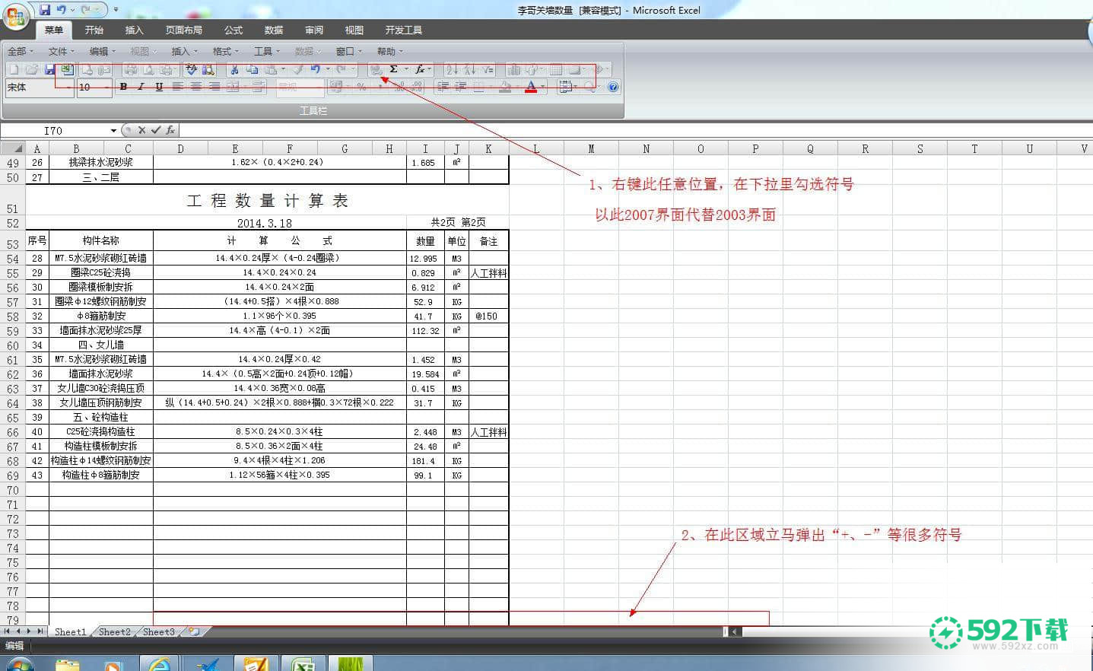Screen dimensions: 1093x671
Task: Click the horizontal scrollbar left arrow
Action: [x=735, y=631]
